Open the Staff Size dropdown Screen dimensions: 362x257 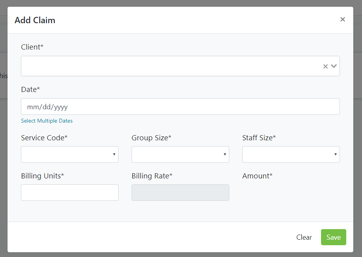pyautogui.click(x=291, y=154)
